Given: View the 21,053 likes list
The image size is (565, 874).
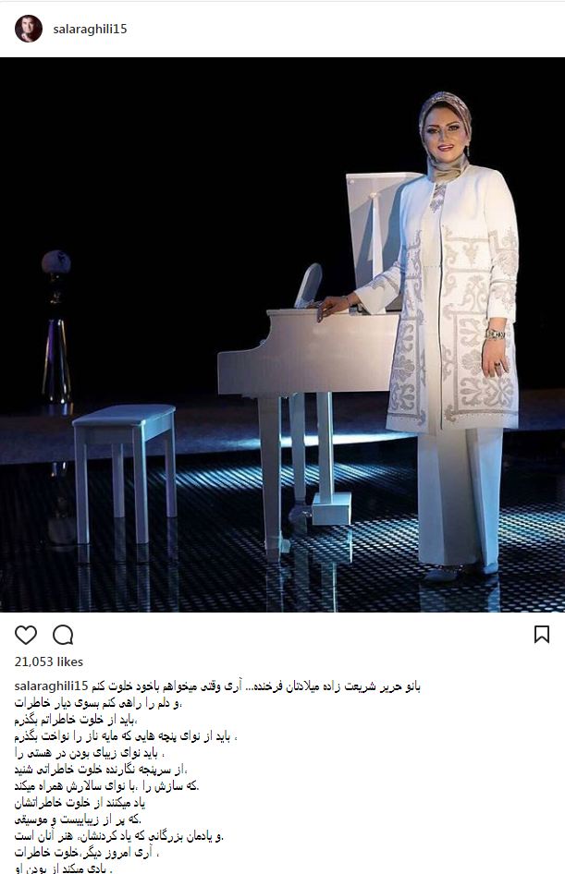Looking at the screenshot, I should tap(48, 662).
